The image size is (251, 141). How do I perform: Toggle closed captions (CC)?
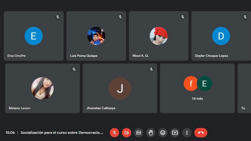pyautogui.click(x=138, y=132)
